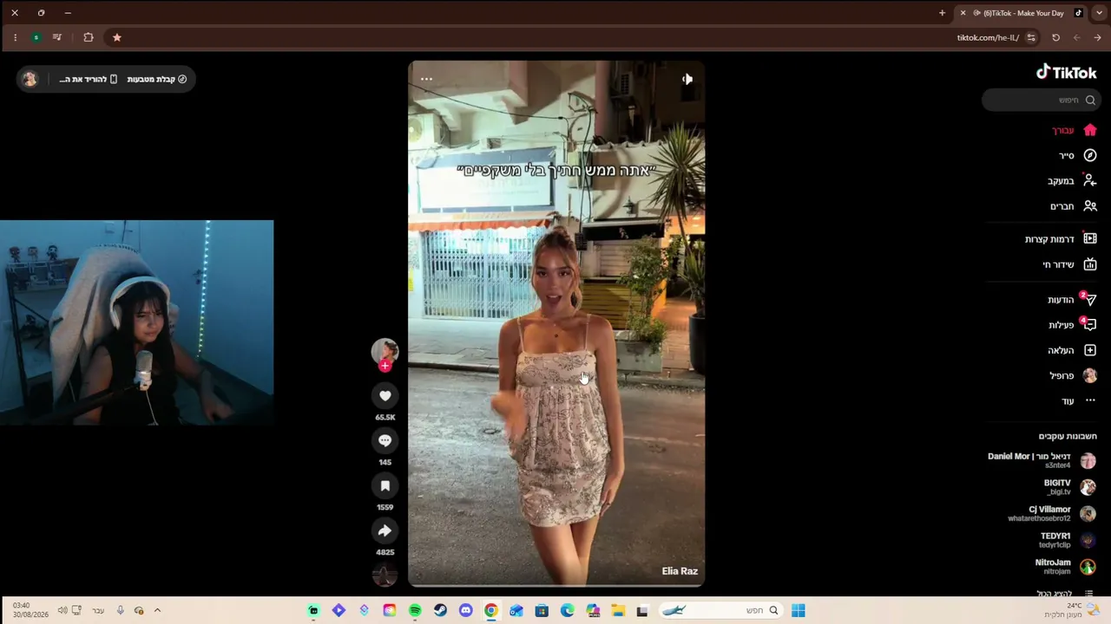Click the Windows Start button
The width and height of the screenshot is (1111, 624).
coord(798,610)
